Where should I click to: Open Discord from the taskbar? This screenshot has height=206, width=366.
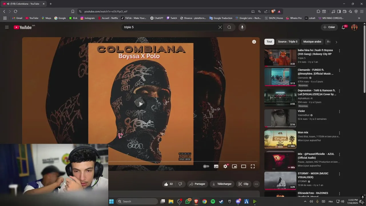[238, 201]
